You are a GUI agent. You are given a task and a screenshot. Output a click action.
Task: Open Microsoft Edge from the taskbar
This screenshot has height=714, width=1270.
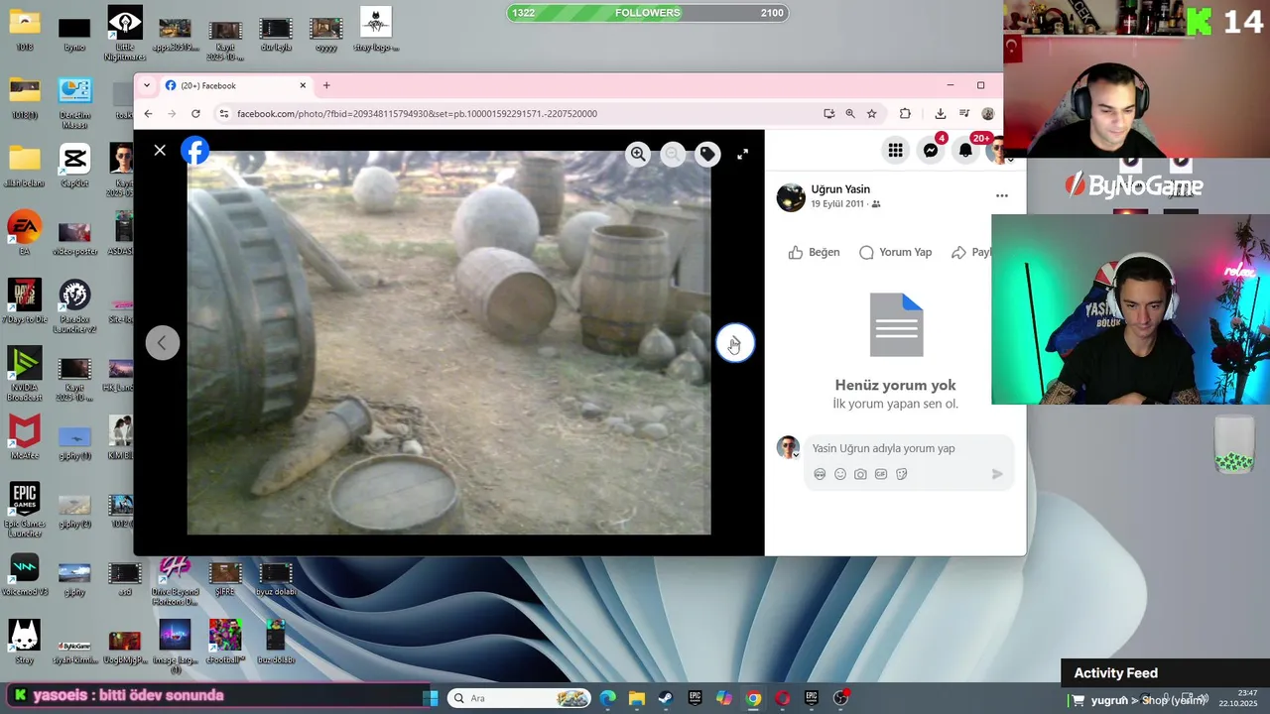tap(607, 698)
